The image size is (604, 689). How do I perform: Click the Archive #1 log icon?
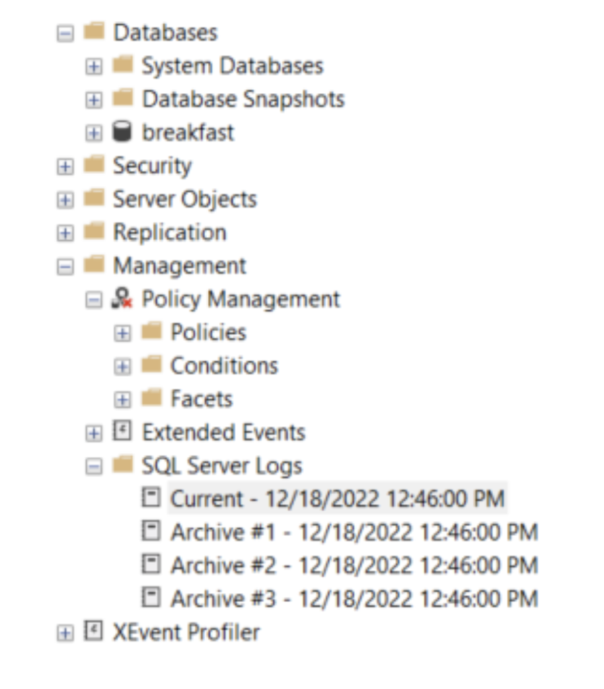(x=152, y=532)
